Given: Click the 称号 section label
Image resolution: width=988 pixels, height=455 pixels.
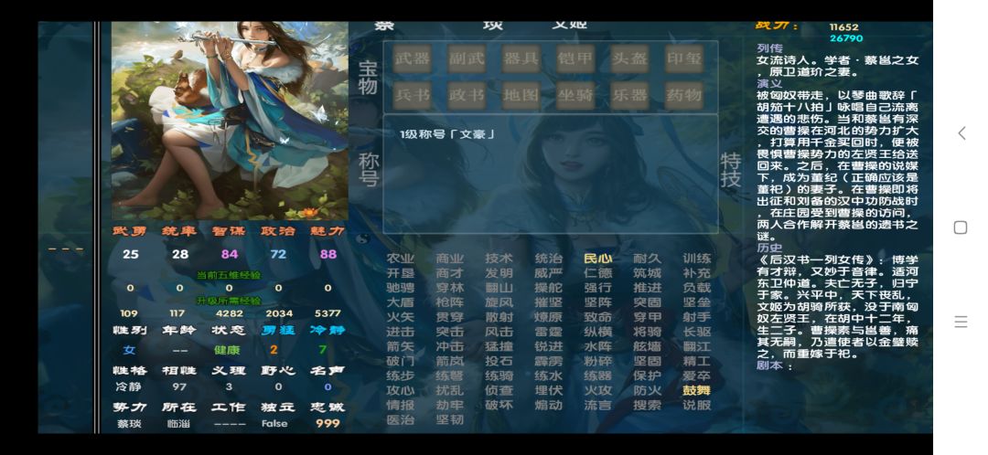Looking at the screenshot, I should [369, 169].
